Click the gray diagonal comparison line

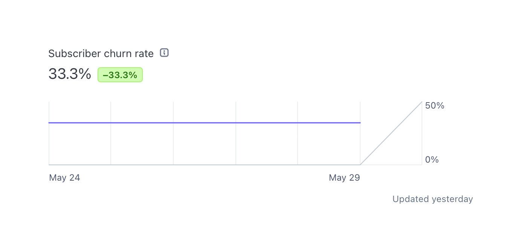(391, 133)
